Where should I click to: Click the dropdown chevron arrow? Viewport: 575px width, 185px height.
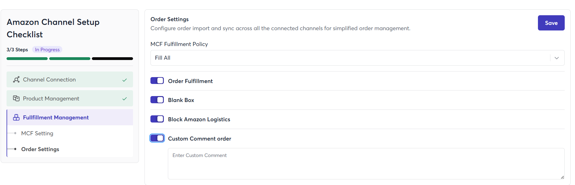click(x=557, y=58)
